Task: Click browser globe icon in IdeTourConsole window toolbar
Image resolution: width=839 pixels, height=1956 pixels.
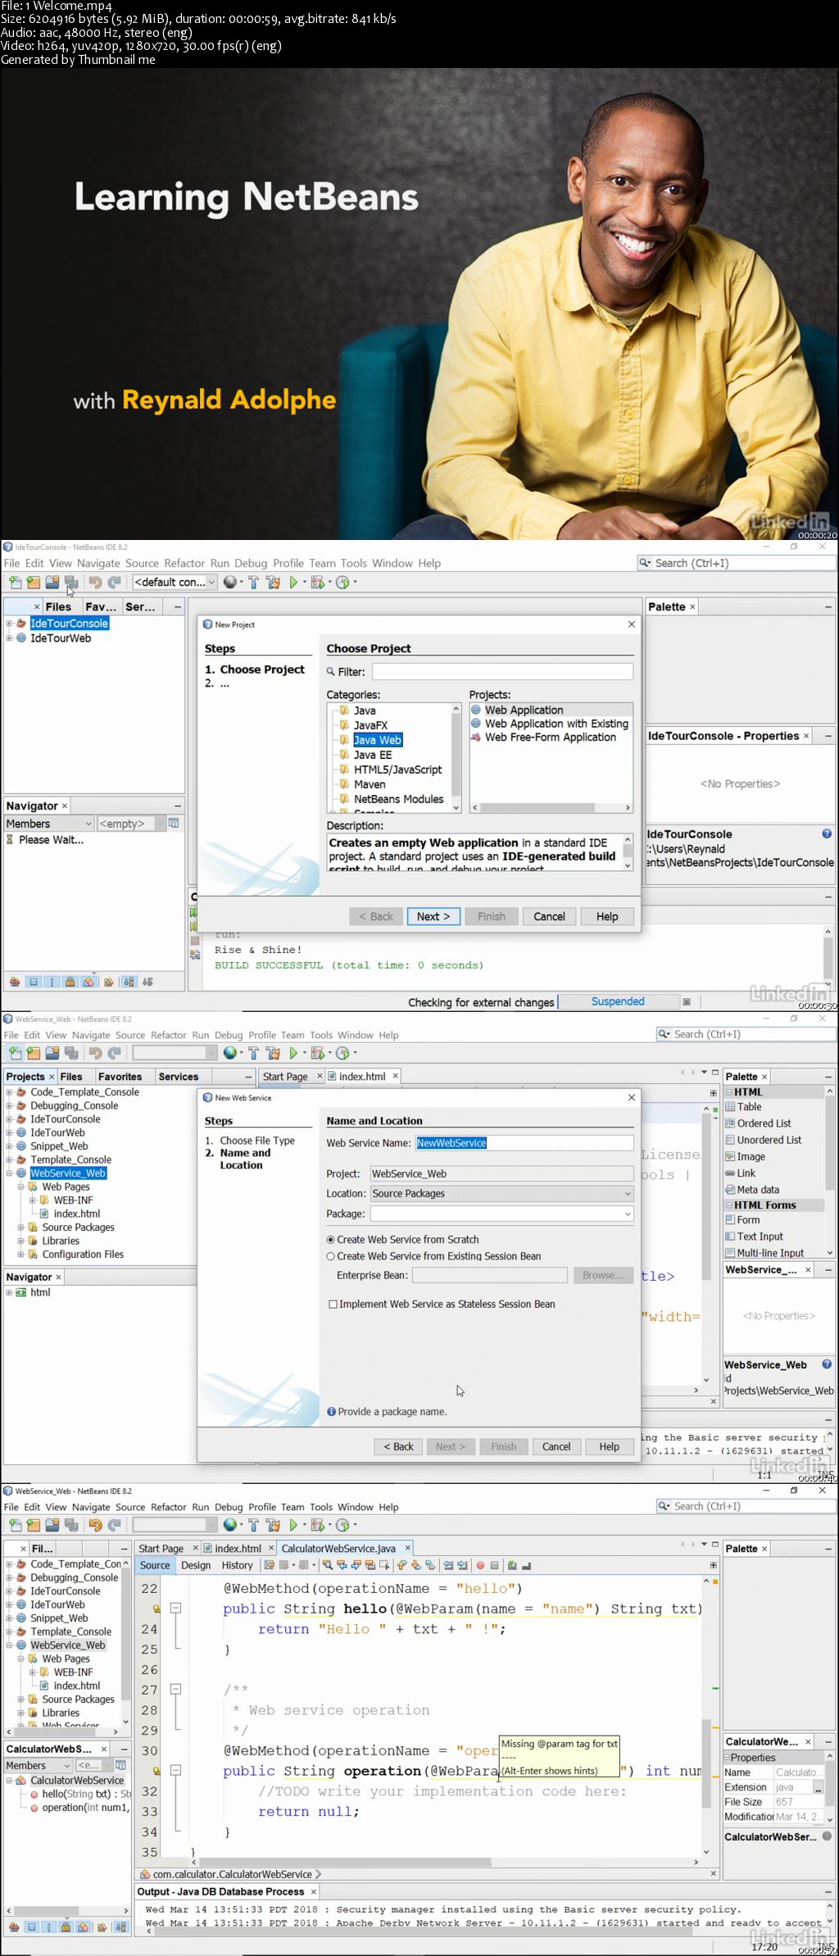Action: (x=230, y=582)
